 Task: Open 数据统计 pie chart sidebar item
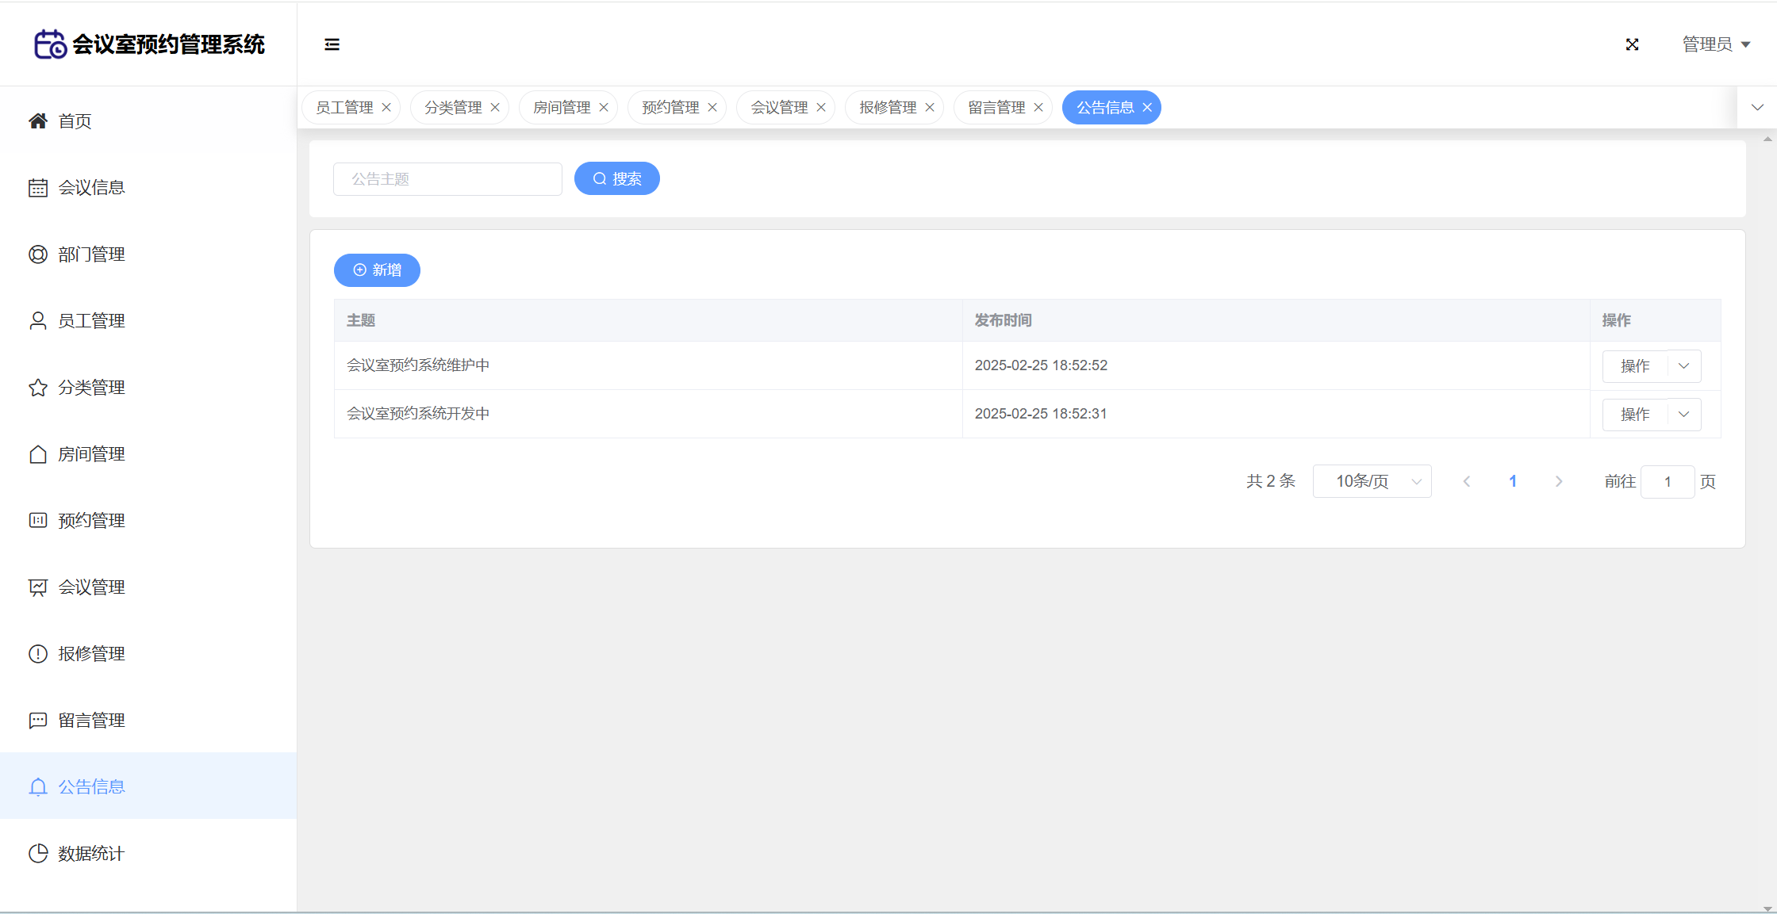tap(38, 854)
